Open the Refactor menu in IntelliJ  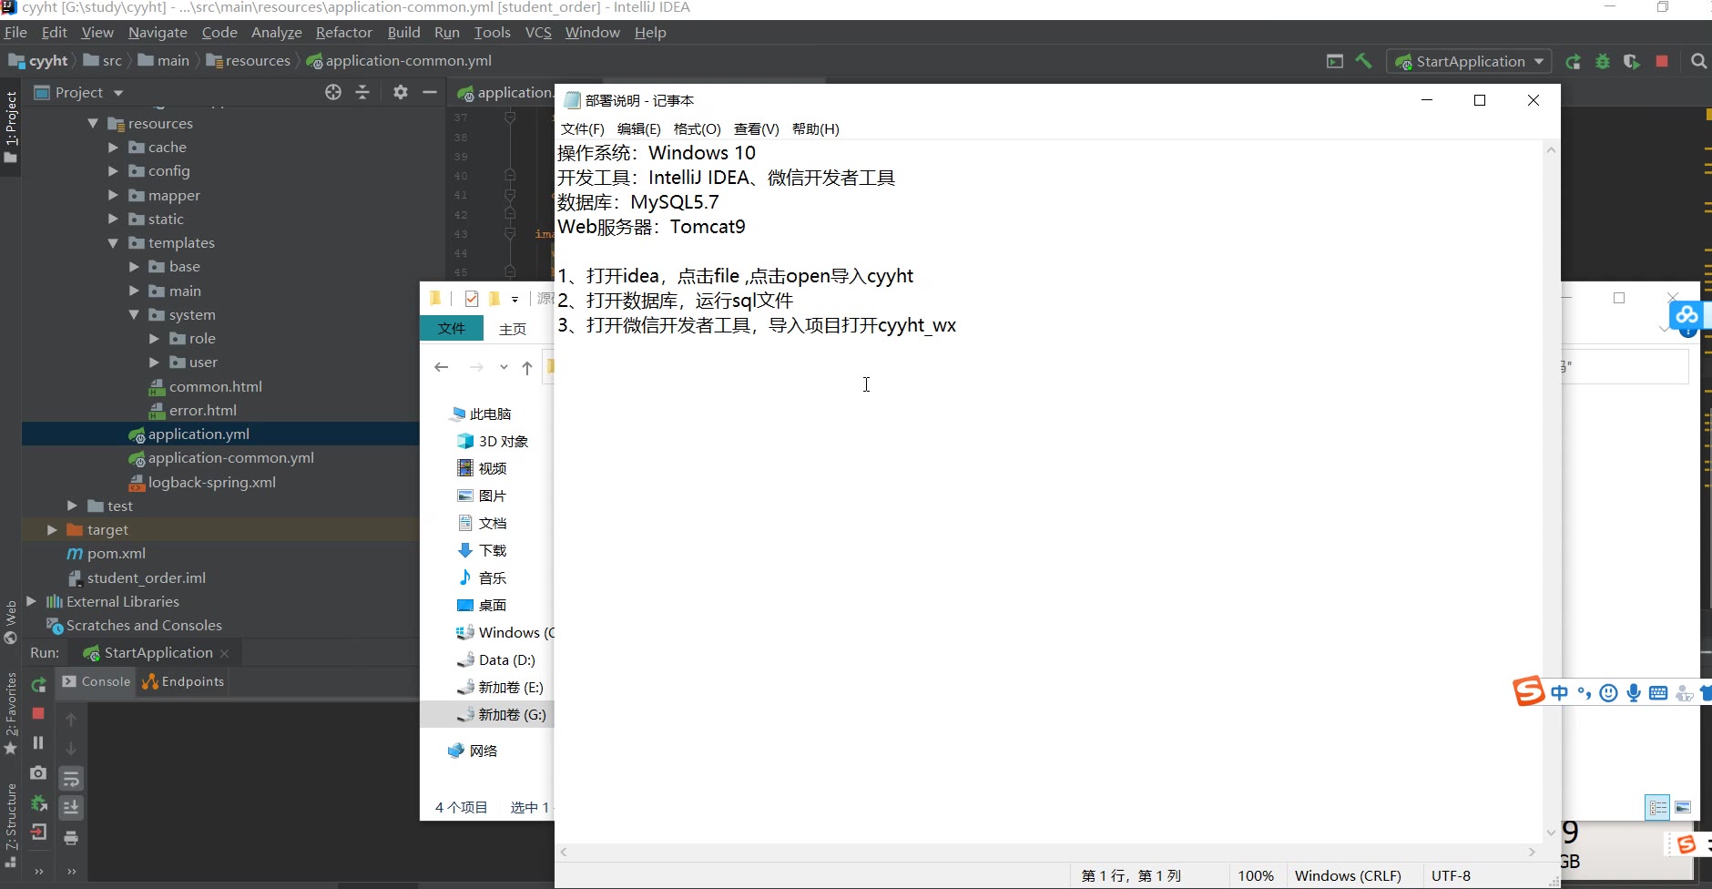point(343,33)
